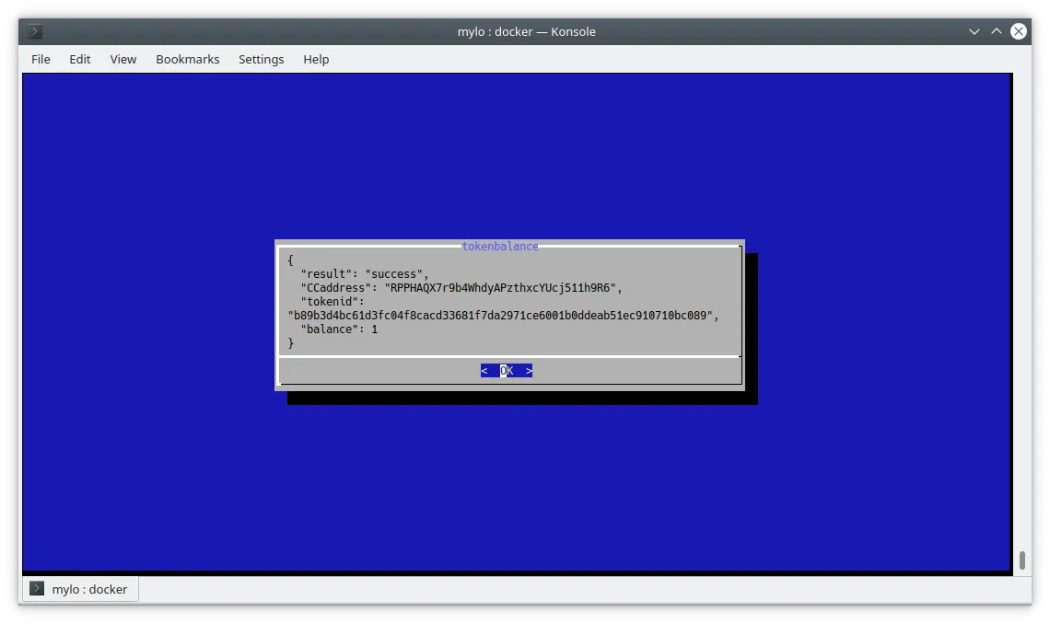This screenshot has height=624, width=1050.
Task: Click the "result": "success" line
Action: 365,274
